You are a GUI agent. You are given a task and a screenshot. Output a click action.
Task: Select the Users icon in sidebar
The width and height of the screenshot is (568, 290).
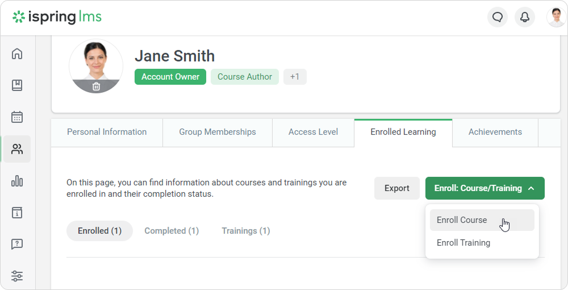coord(17,150)
